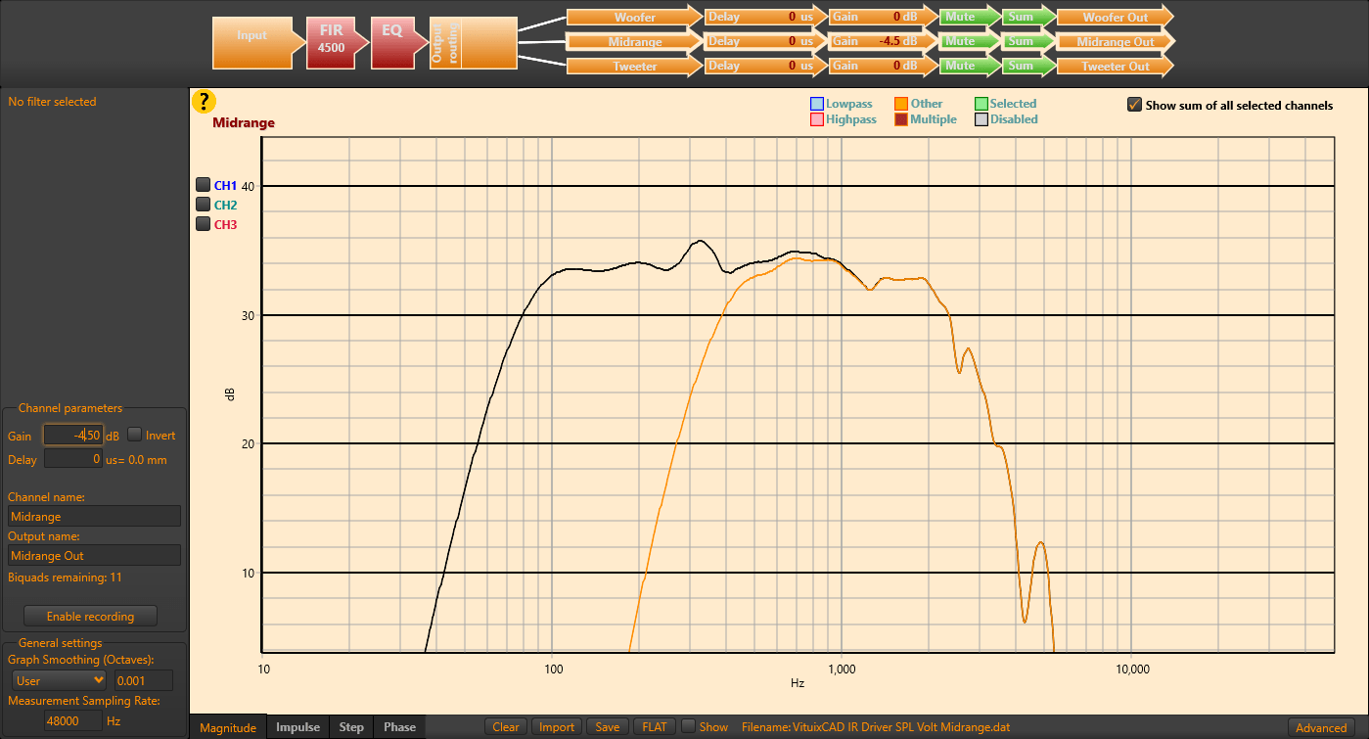Toggle Mute on the Woofer channel
This screenshot has height=739, width=1369.
969,17
